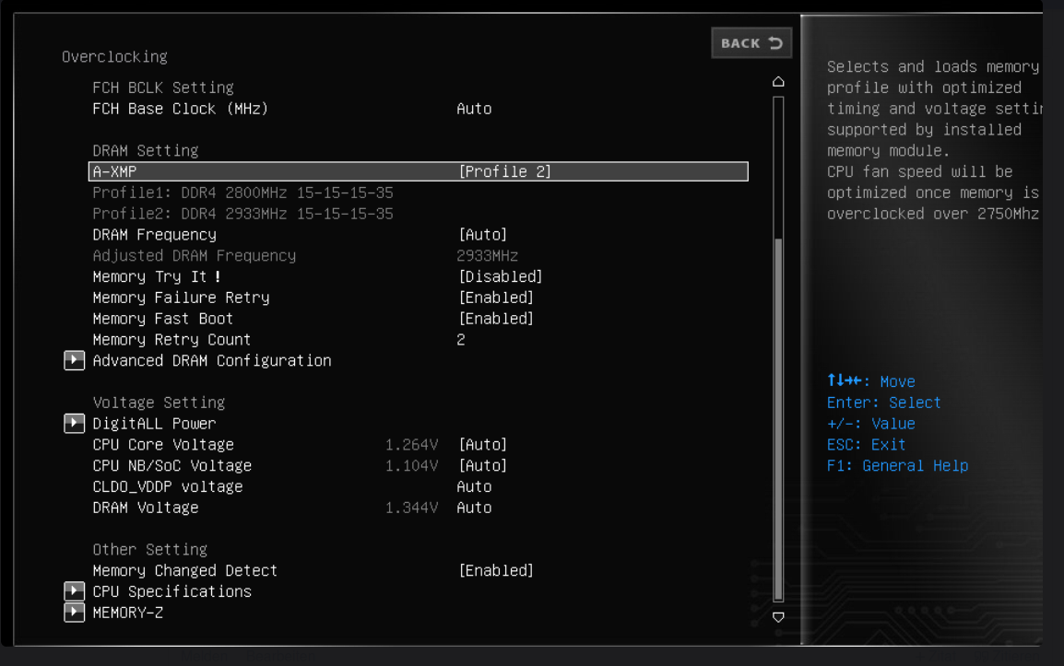Select the Memory Retry Count value 2
Image resolution: width=1064 pixels, height=666 pixels.
pyautogui.click(x=461, y=340)
